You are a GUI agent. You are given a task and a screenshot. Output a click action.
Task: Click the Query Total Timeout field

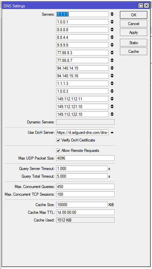click(x=82, y=176)
